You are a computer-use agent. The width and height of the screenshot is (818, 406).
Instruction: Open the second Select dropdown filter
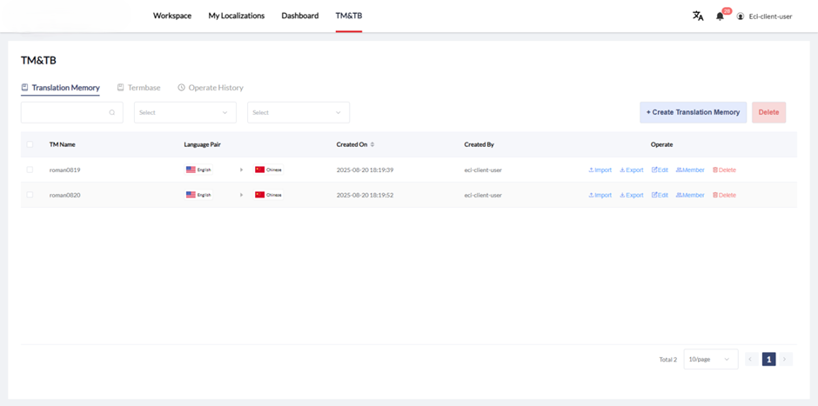coord(298,112)
